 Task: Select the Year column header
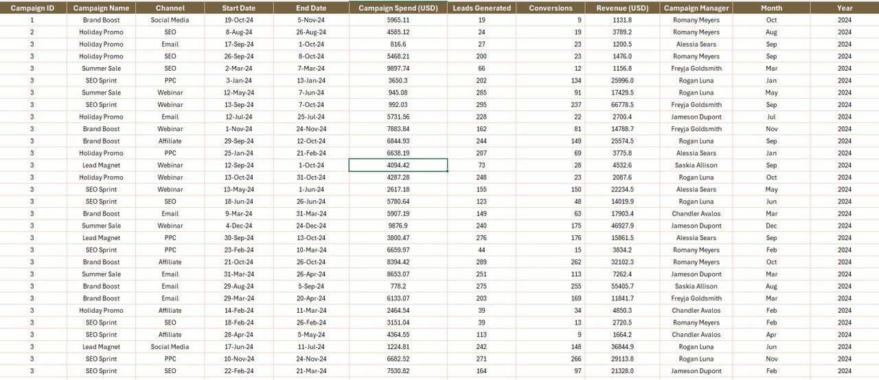click(x=844, y=8)
